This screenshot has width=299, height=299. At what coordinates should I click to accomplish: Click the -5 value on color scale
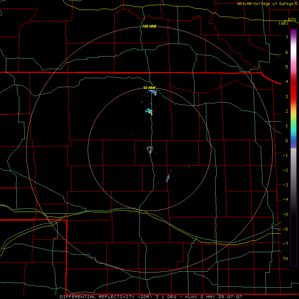[285, 215]
